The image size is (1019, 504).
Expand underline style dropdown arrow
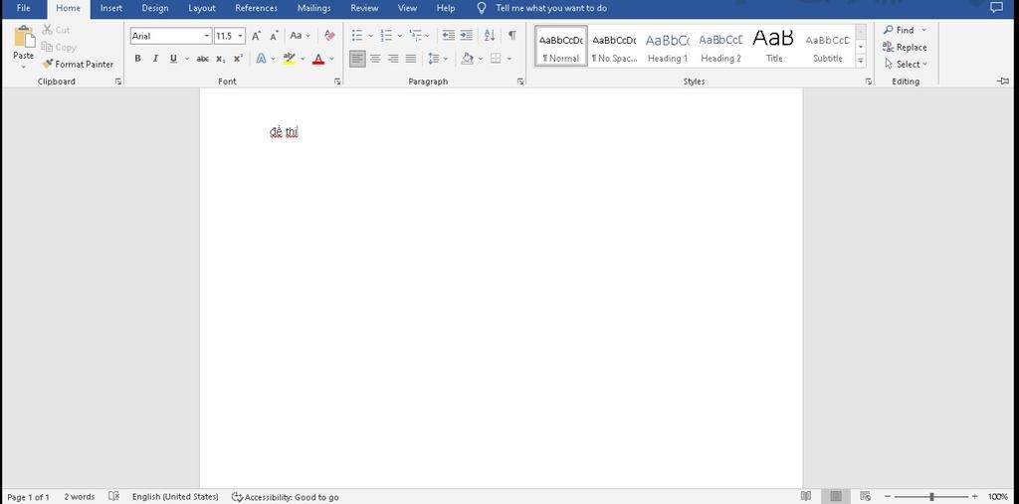187,59
